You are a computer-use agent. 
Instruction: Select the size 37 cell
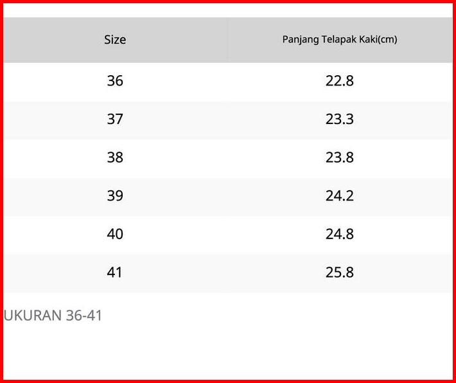[115, 120]
